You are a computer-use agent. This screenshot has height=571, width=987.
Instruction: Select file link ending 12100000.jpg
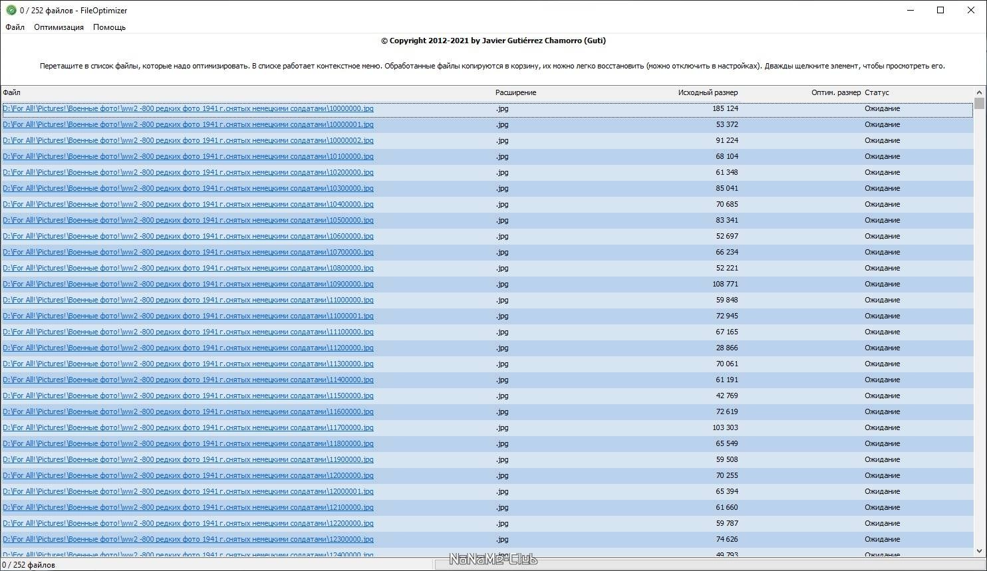[188, 507]
